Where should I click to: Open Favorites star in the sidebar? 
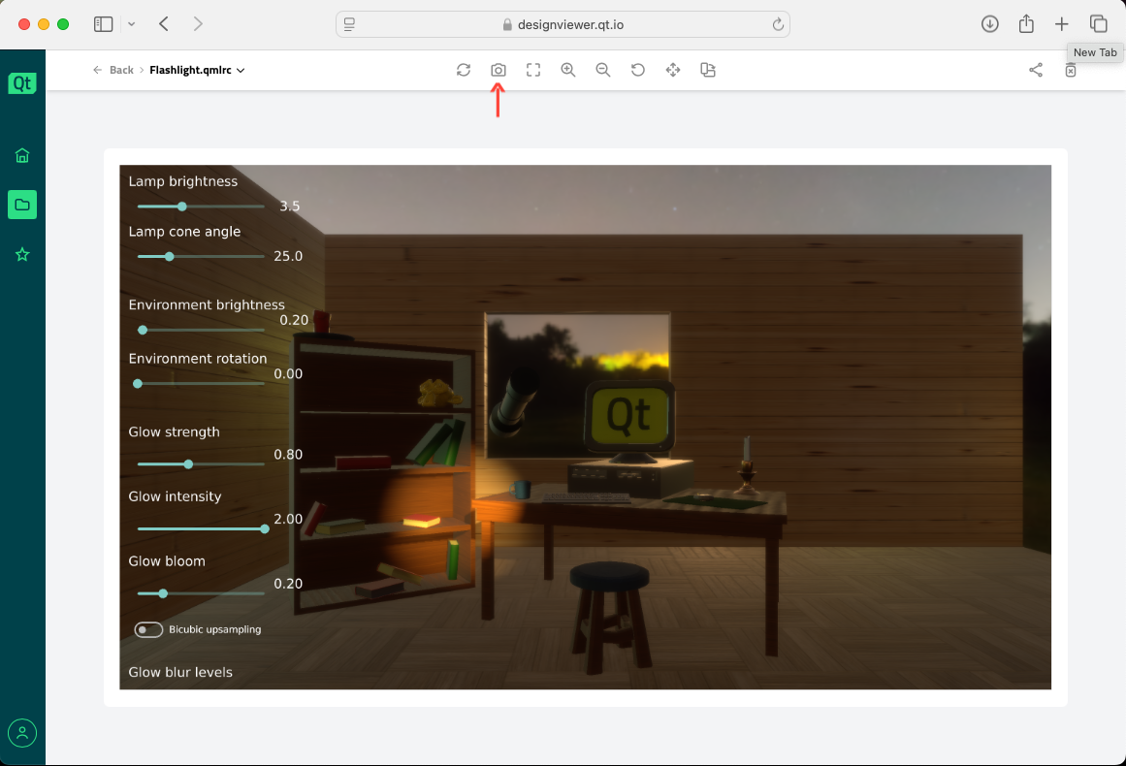[x=22, y=254]
